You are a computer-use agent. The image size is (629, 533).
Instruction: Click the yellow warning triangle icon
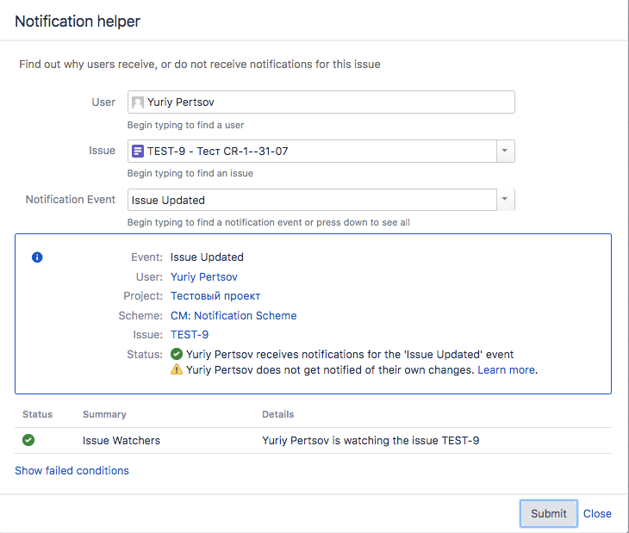(x=177, y=369)
